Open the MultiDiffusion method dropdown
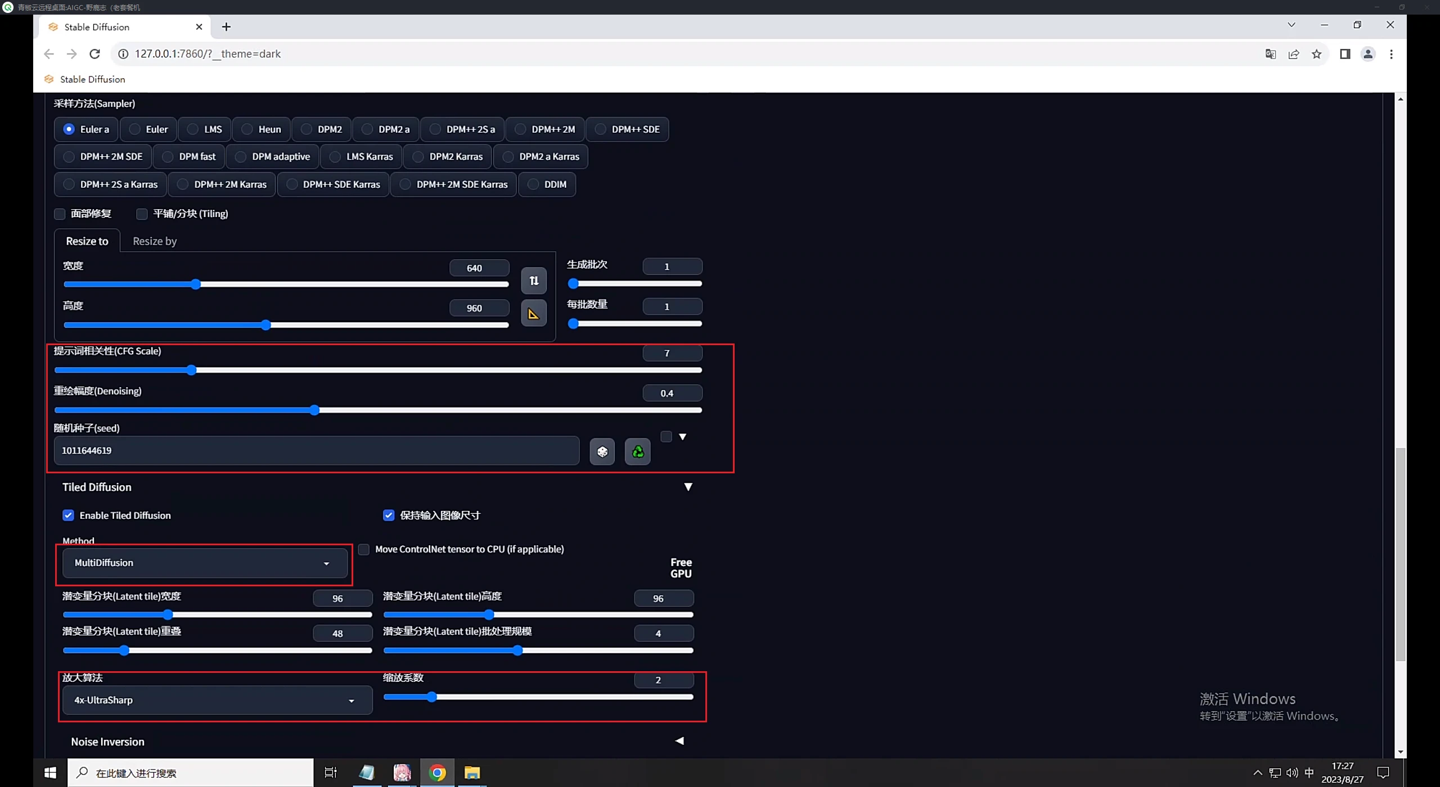The image size is (1440, 787). pos(204,563)
